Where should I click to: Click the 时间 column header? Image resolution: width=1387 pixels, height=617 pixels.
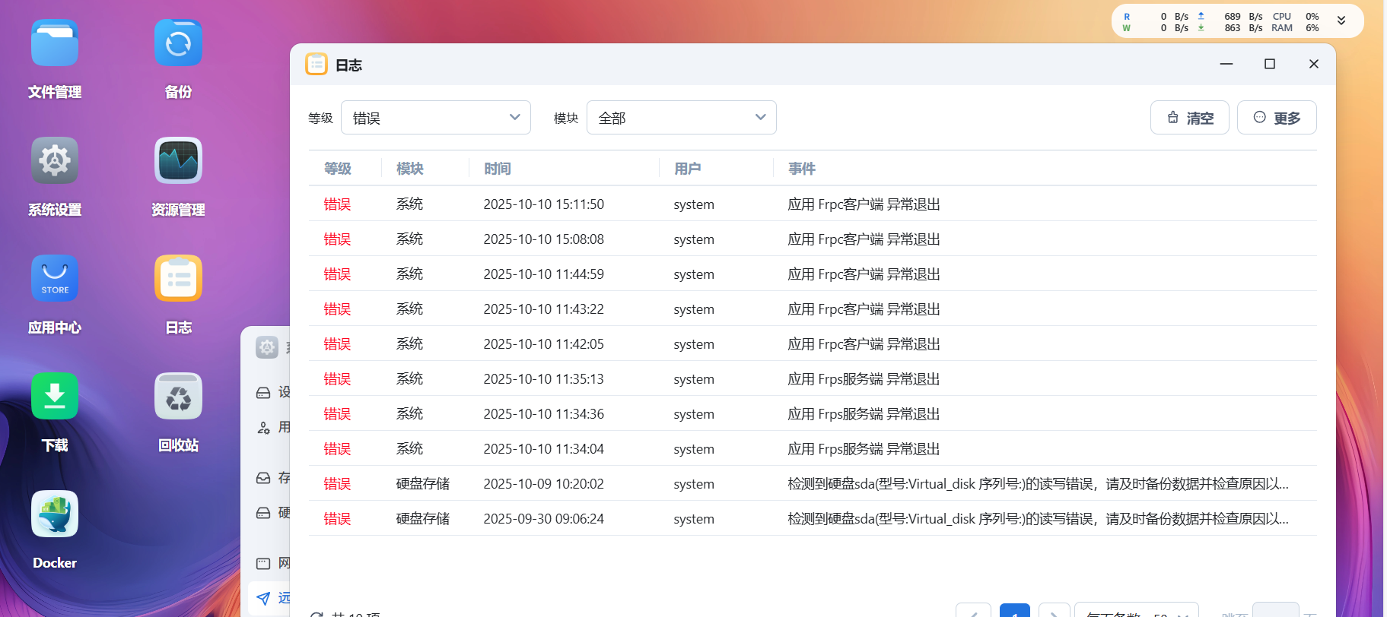[x=498, y=169]
